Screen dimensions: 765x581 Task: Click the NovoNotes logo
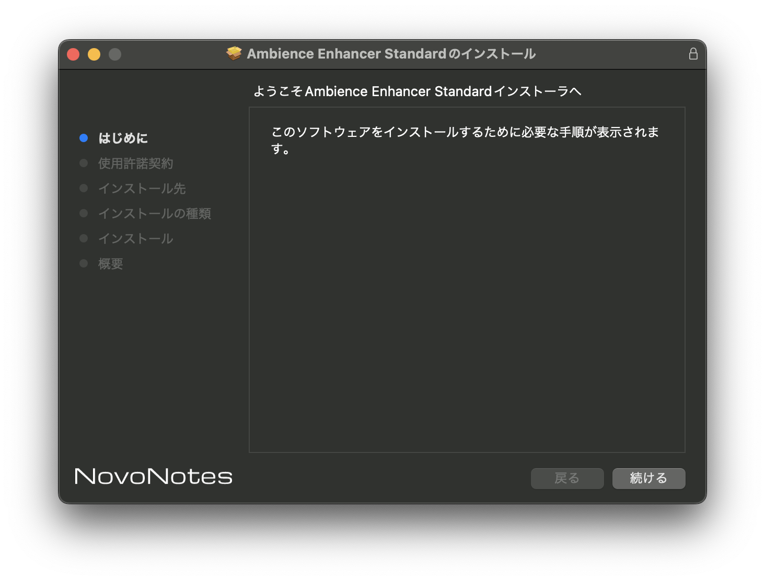153,477
